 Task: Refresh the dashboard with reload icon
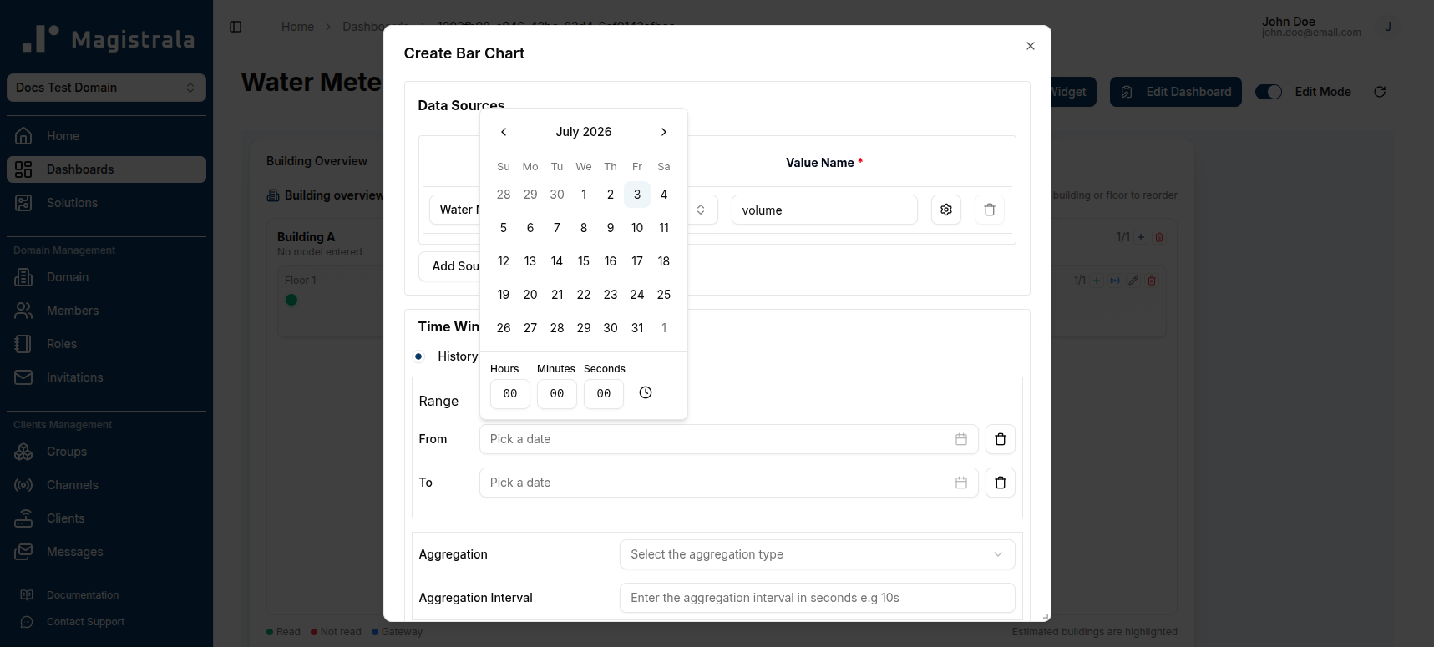click(1380, 92)
